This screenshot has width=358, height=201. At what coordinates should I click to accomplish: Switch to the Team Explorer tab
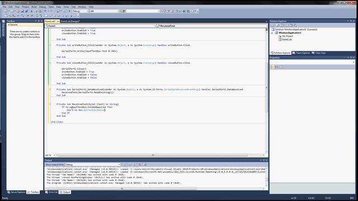(302, 53)
